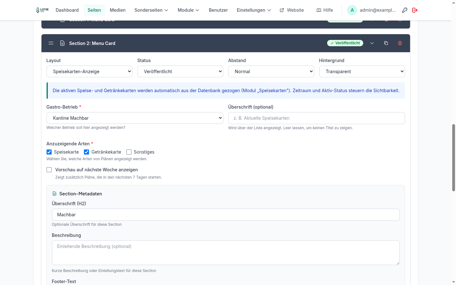Click into the Beschreibung textarea

click(x=225, y=253)
